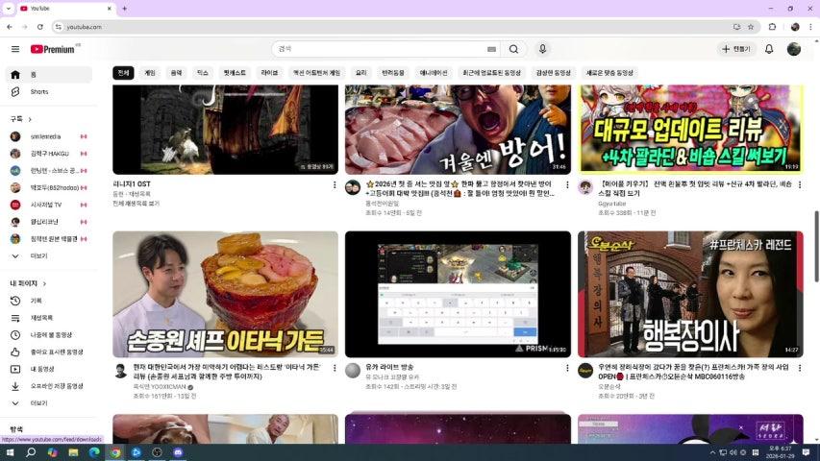Click the magnifier search button
Viewport: 820px width, 461px height.
[513, 49]
